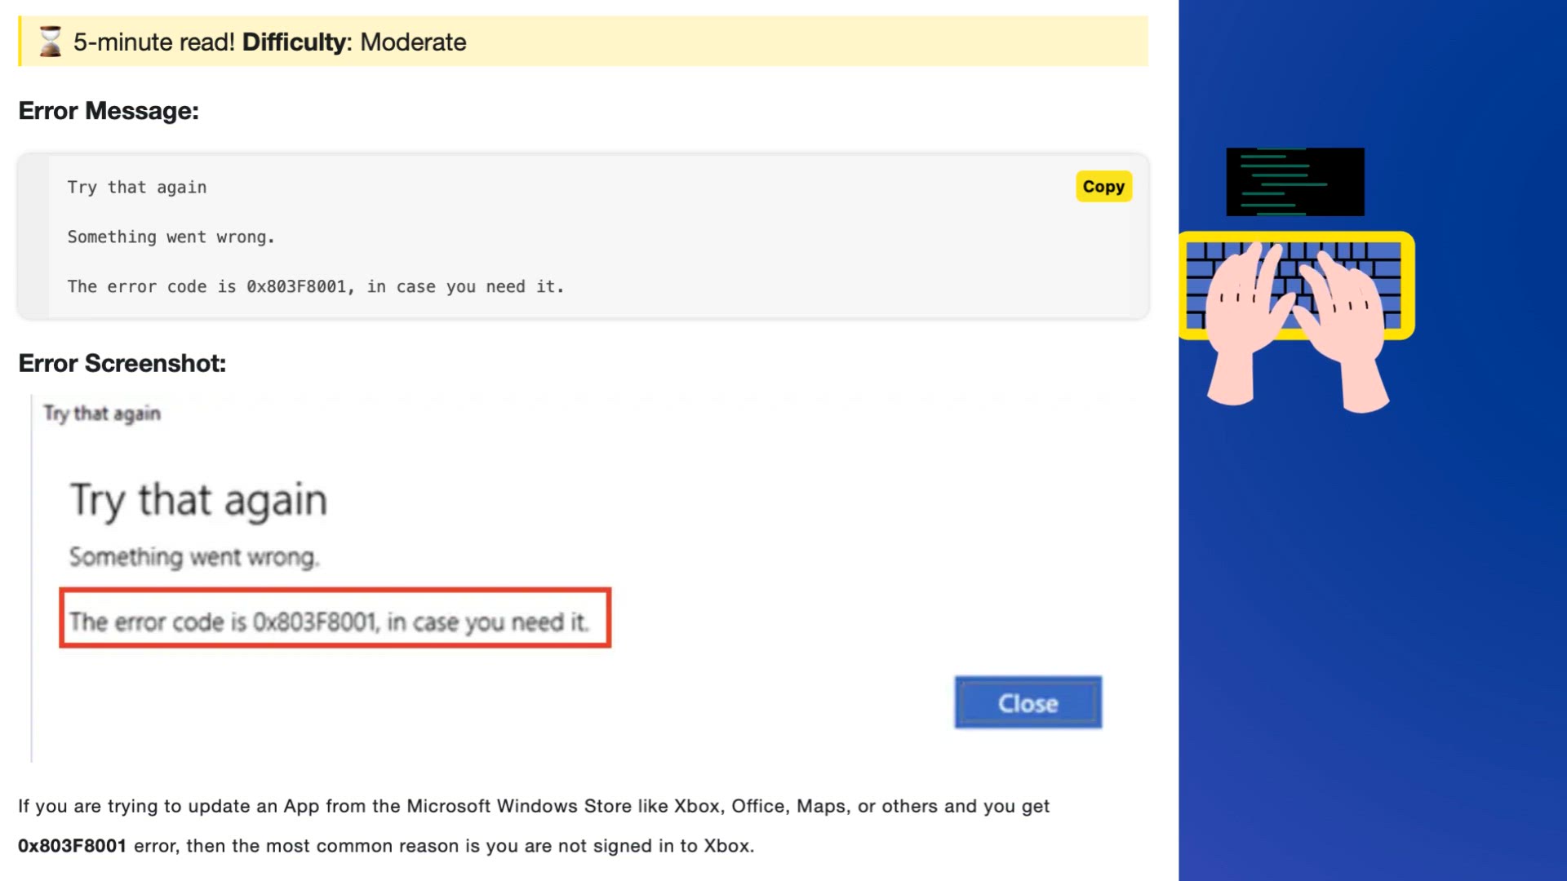Select the Error Screenshot section header

tap(122, 362)
